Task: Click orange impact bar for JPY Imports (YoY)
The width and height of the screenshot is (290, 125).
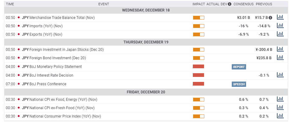Action: point(198,26)
